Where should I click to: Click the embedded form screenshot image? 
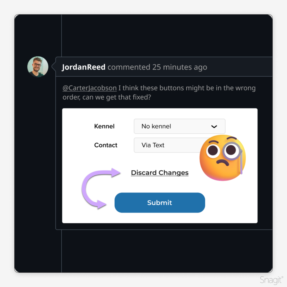[x=160, y=166]
